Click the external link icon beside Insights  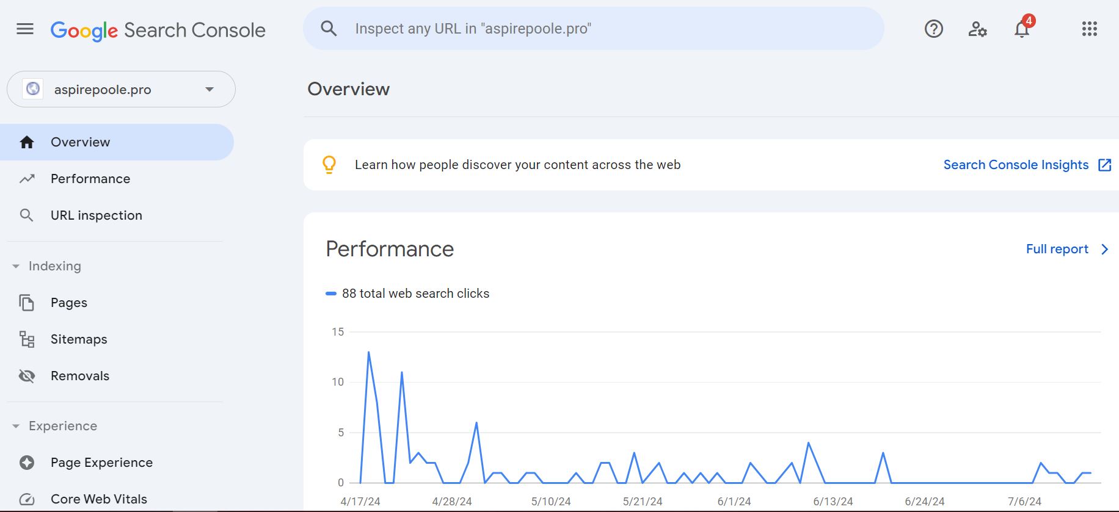pos(1104,165)
